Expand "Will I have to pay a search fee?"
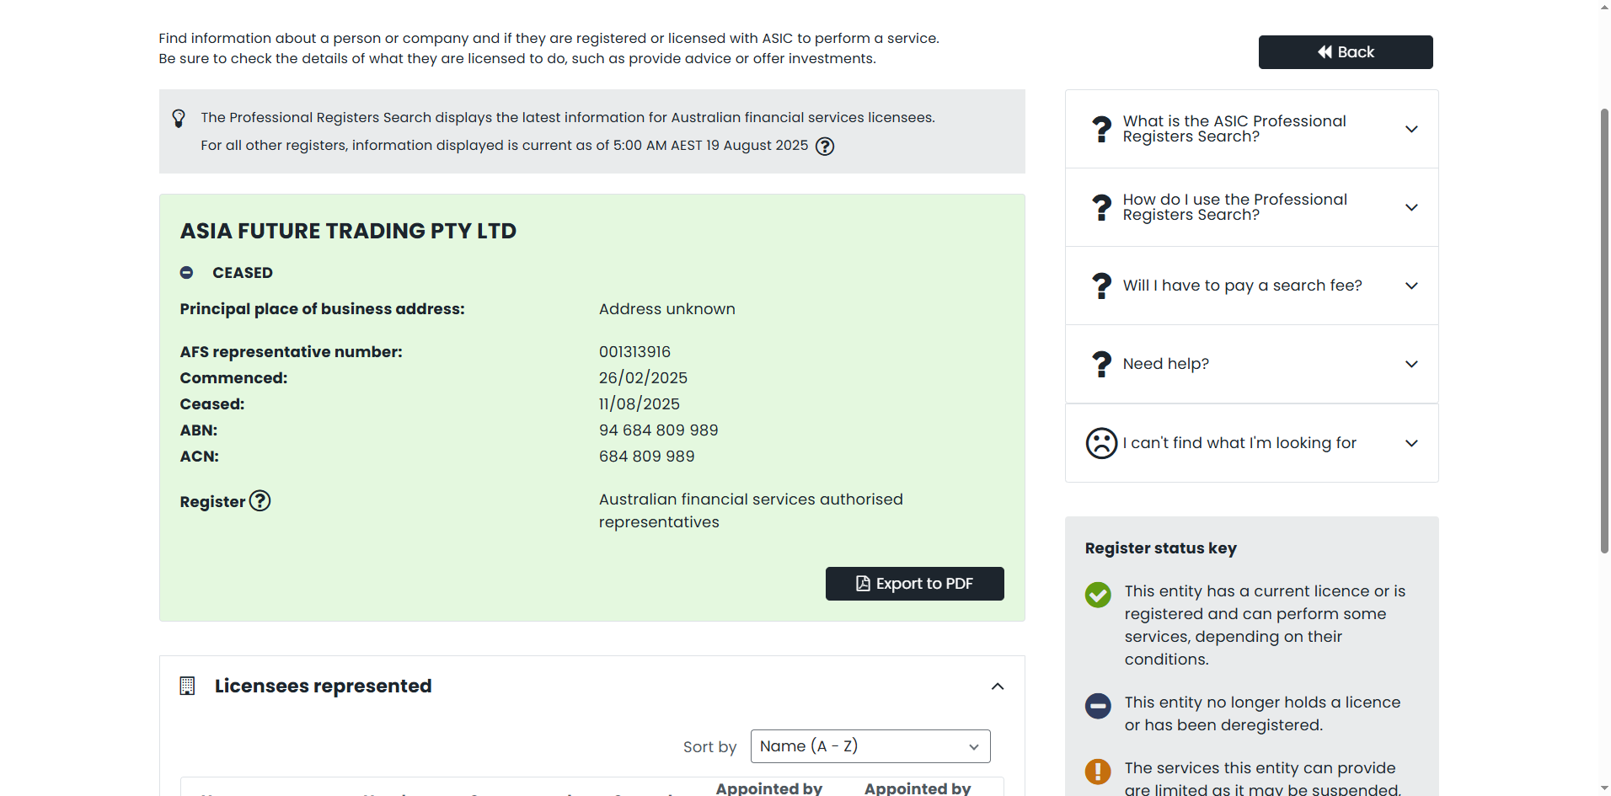1611x796 pixels. pos(1411,286)
